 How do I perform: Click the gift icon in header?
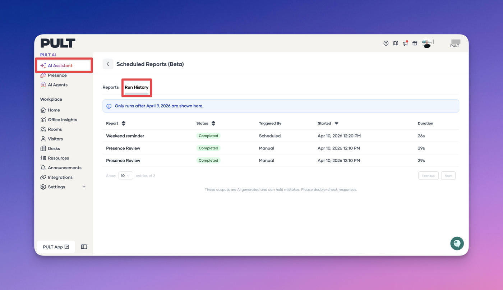(x=415, y=43)
